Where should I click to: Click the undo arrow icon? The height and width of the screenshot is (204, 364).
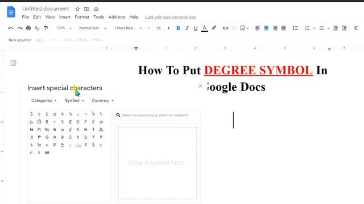tap(11, 28)
